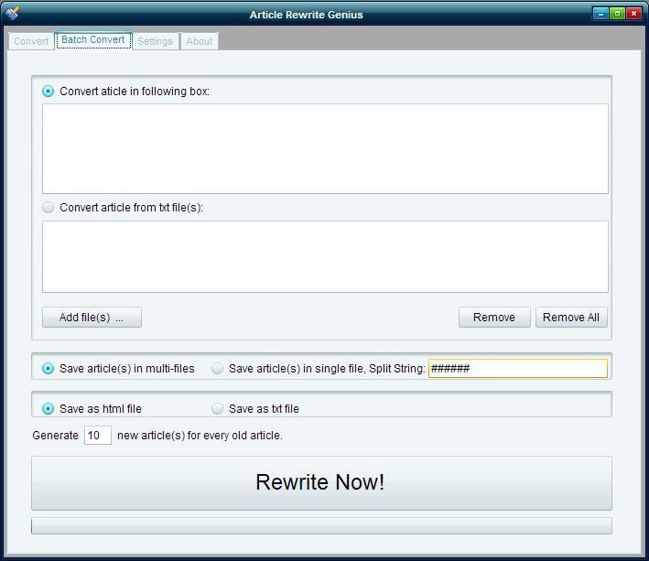Maximize the application window

[x=617, y=14]
